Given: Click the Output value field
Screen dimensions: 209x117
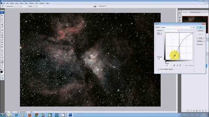Looking at the screenshot, I should click(x=159, y=59).
